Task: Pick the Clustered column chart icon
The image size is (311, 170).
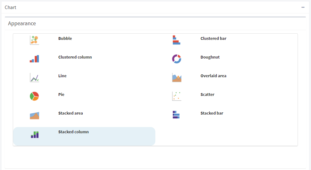Action: (x=35, y=59)
